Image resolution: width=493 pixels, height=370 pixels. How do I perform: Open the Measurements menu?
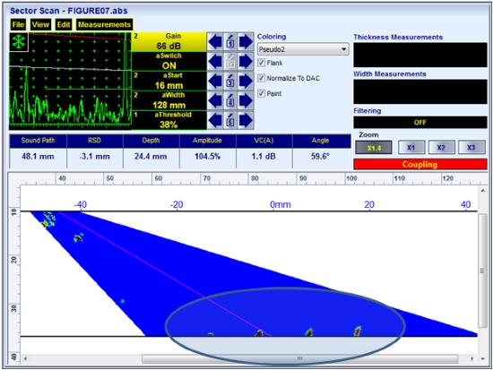(x=104, y=24)
